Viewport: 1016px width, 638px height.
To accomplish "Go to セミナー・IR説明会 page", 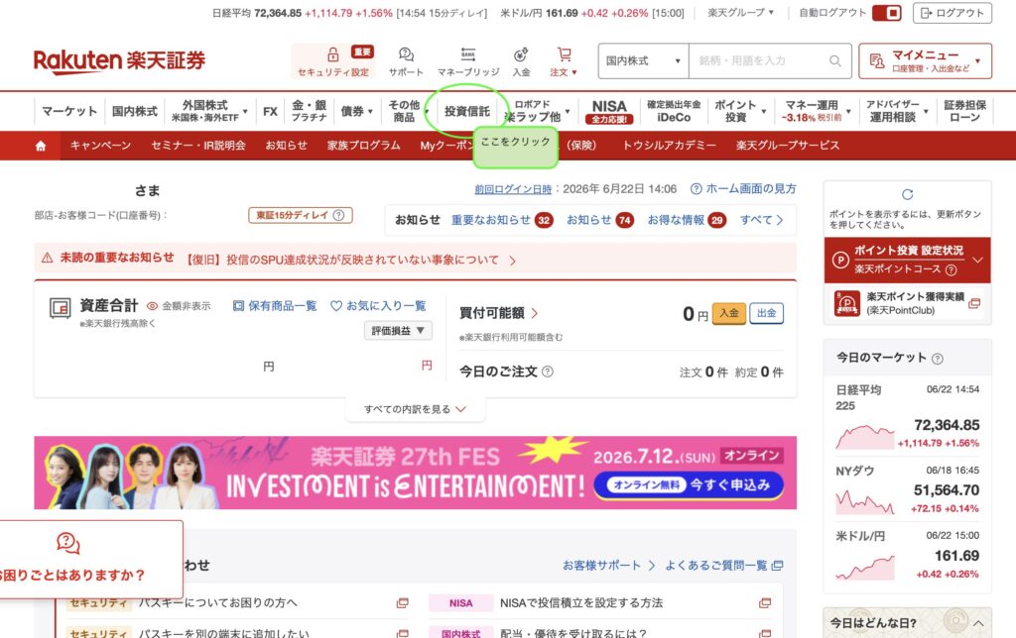I will [198, 146].
